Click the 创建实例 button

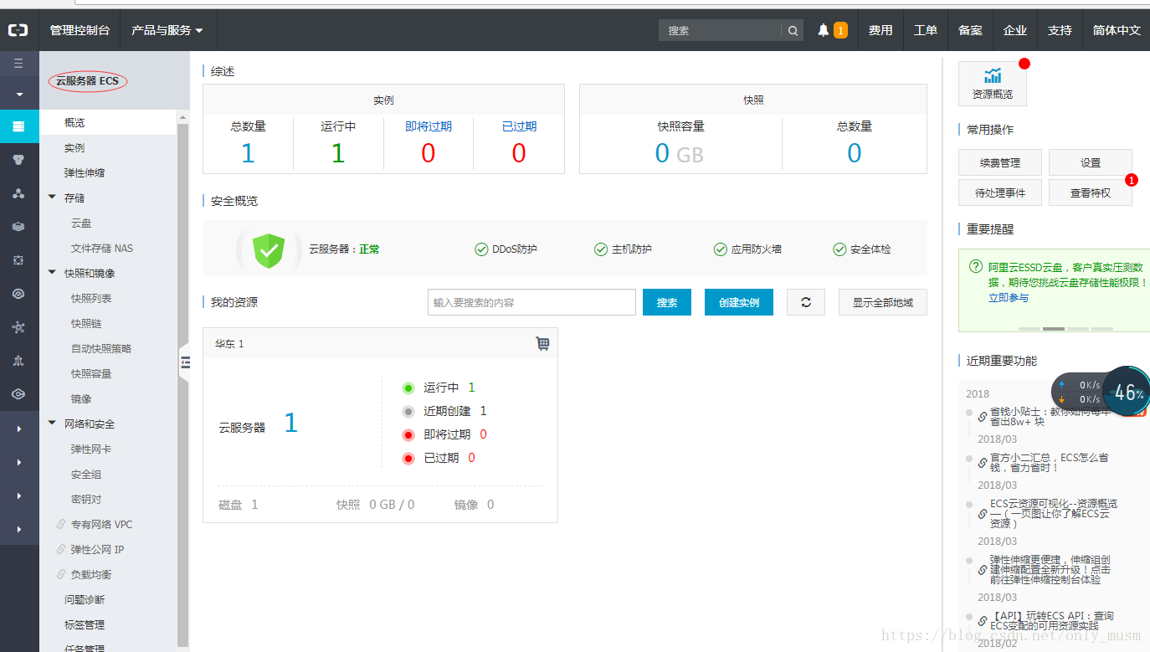(739, 302)
